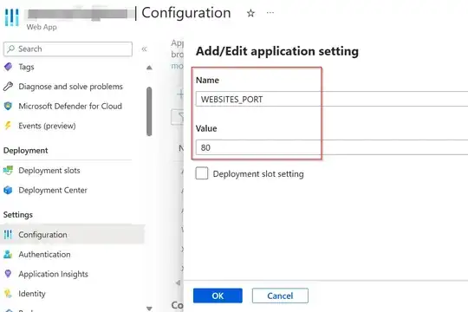Favorite this page with the star icon
Screen dimensions: 468x312
coord(250,13)
